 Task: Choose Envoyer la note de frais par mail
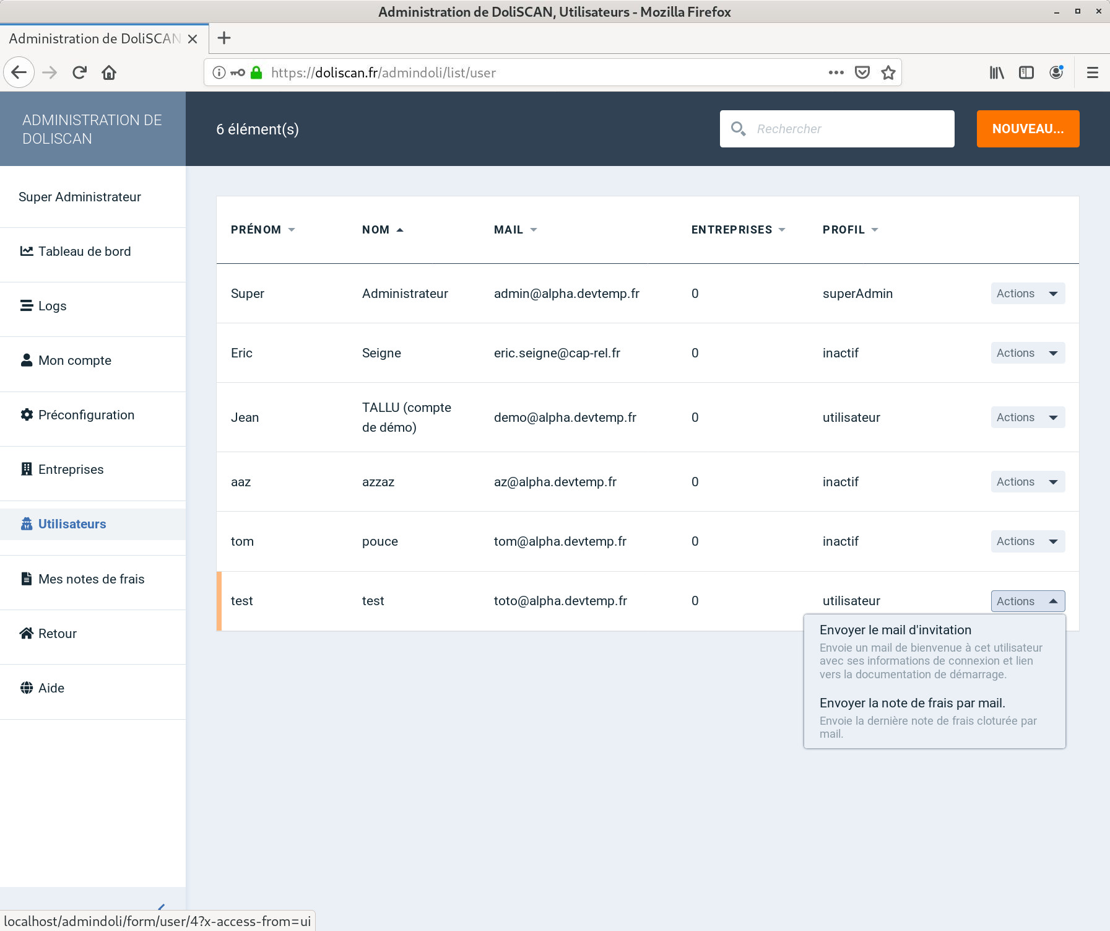(x=912, y=703)
